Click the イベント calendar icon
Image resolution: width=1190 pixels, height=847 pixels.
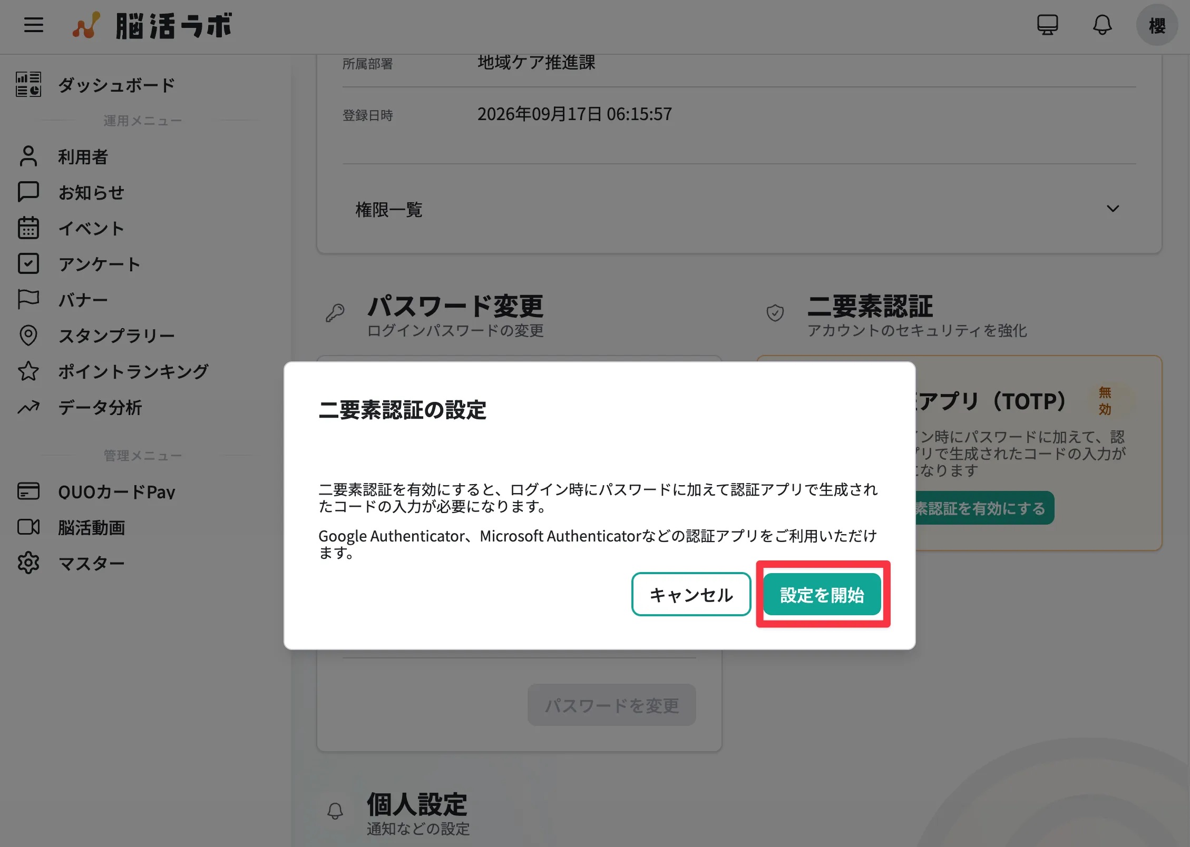tap(28, 228)
